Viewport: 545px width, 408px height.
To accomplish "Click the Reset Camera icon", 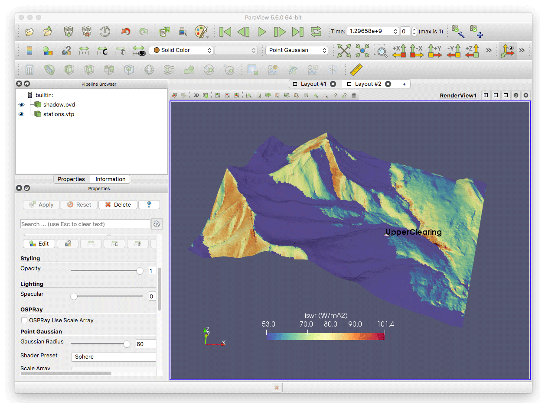I will tap(344, 50).
